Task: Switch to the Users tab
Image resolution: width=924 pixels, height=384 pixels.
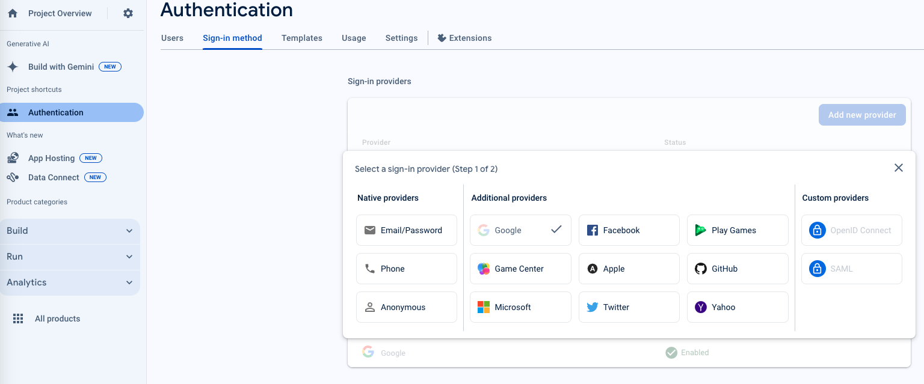Action: 172,38
